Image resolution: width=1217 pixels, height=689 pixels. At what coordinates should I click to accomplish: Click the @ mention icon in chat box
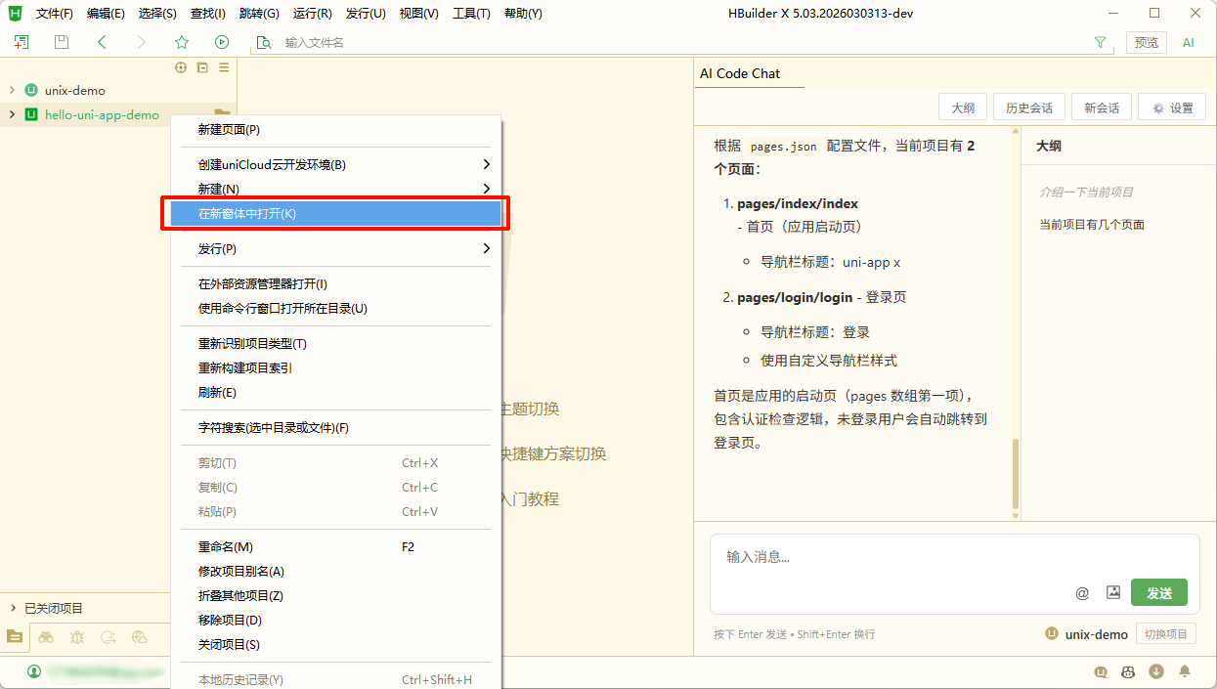click(x=1082, y=592)
